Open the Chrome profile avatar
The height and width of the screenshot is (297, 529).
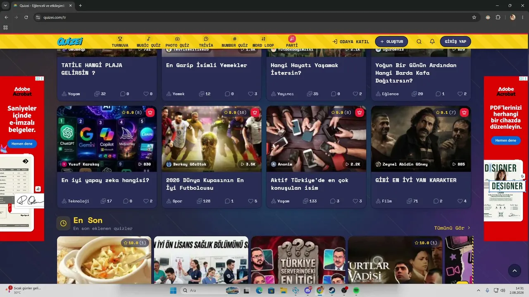click(x=513, y=17)
